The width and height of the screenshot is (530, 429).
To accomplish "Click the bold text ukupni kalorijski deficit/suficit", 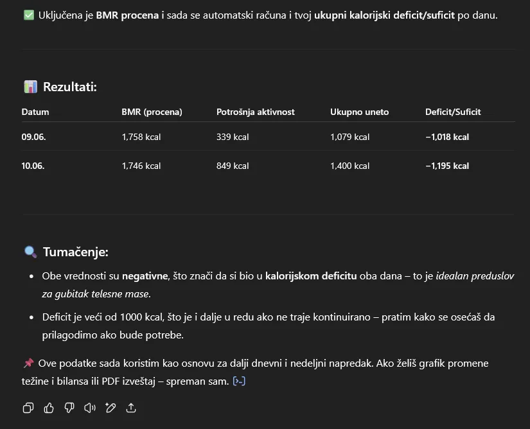I will [384, 15].
